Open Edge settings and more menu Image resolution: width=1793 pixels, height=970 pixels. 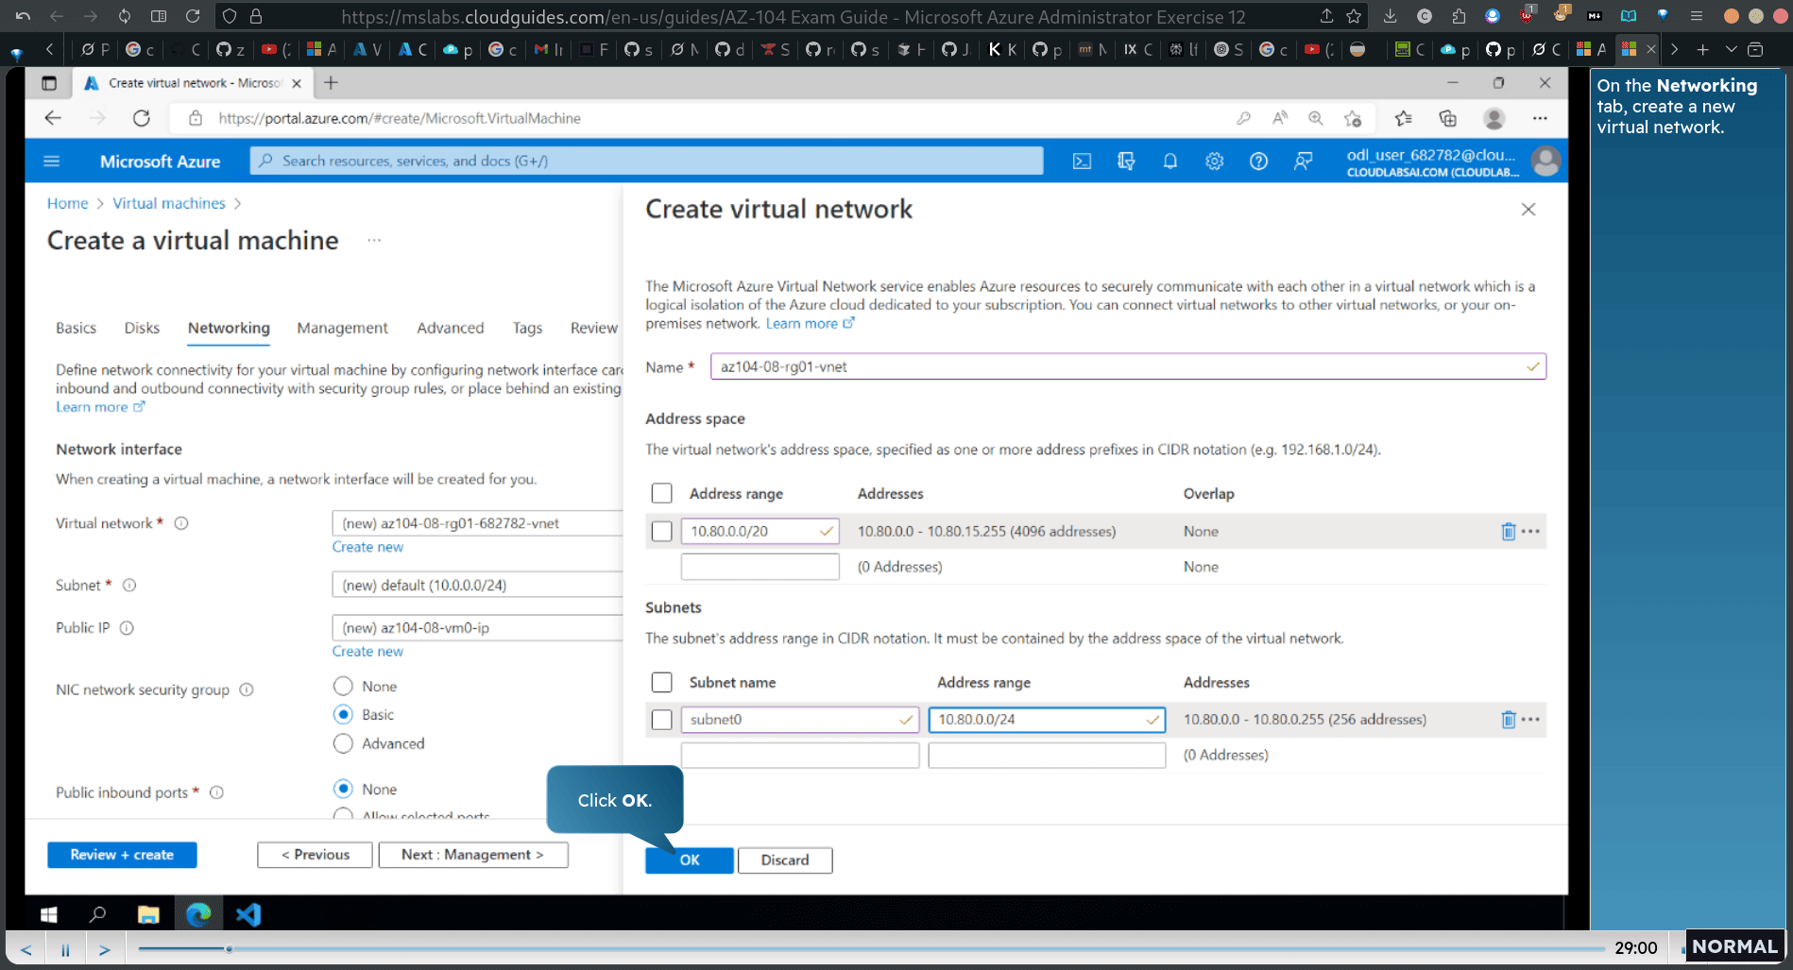pyautogui.click(x=1540, y=118)
